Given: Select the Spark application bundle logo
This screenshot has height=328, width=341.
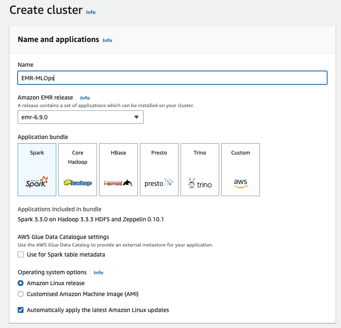Looking at the screenshot, I should pyautogui.click(x=37, y=182).
